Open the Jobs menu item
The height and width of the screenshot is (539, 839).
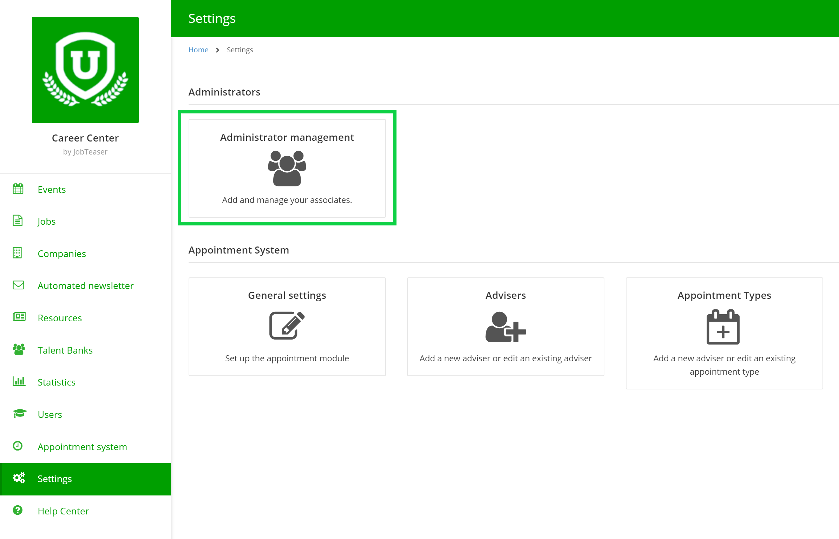tap(85, 221)
